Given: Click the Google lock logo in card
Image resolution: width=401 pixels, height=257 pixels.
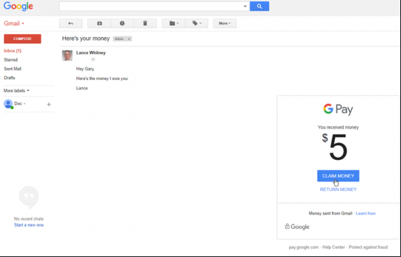Looking at the screenshot, I should (297, 226).
